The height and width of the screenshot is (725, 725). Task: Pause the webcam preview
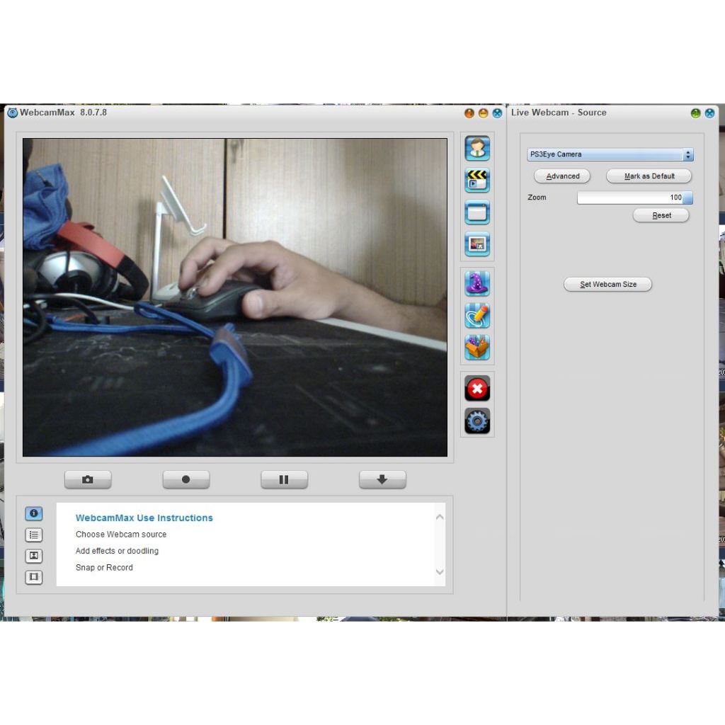click(x=284, y=479)
